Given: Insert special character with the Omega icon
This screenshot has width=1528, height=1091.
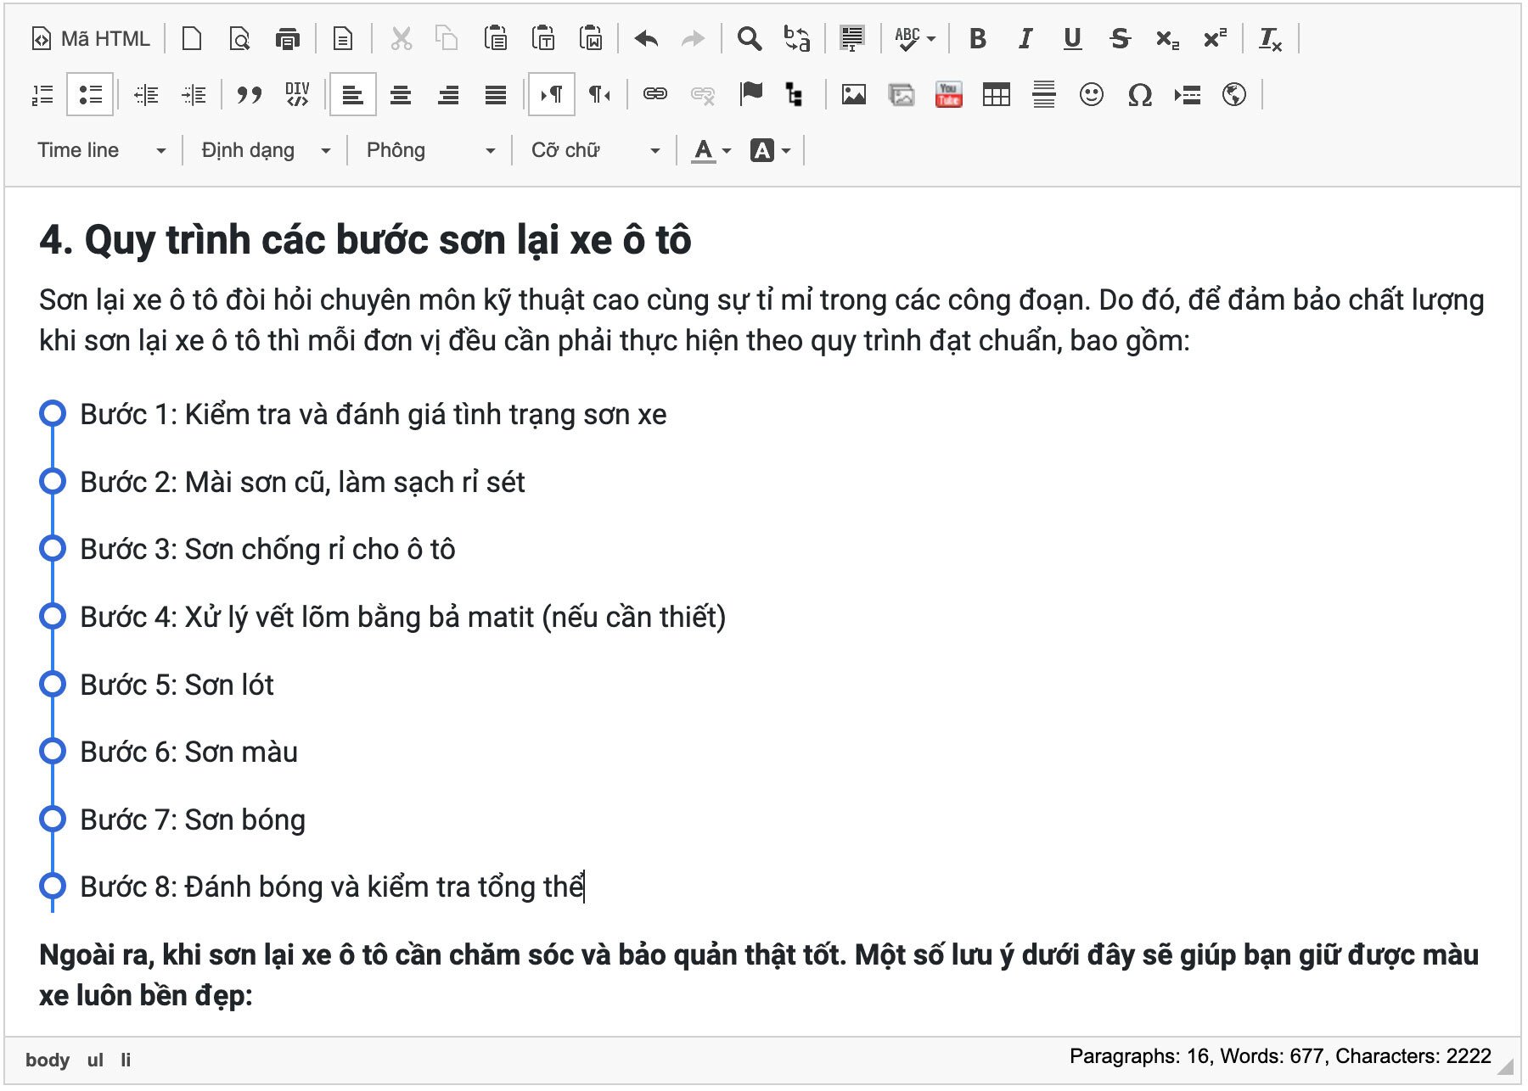Looking at the screenshot, I should (x=1139, y=94).
